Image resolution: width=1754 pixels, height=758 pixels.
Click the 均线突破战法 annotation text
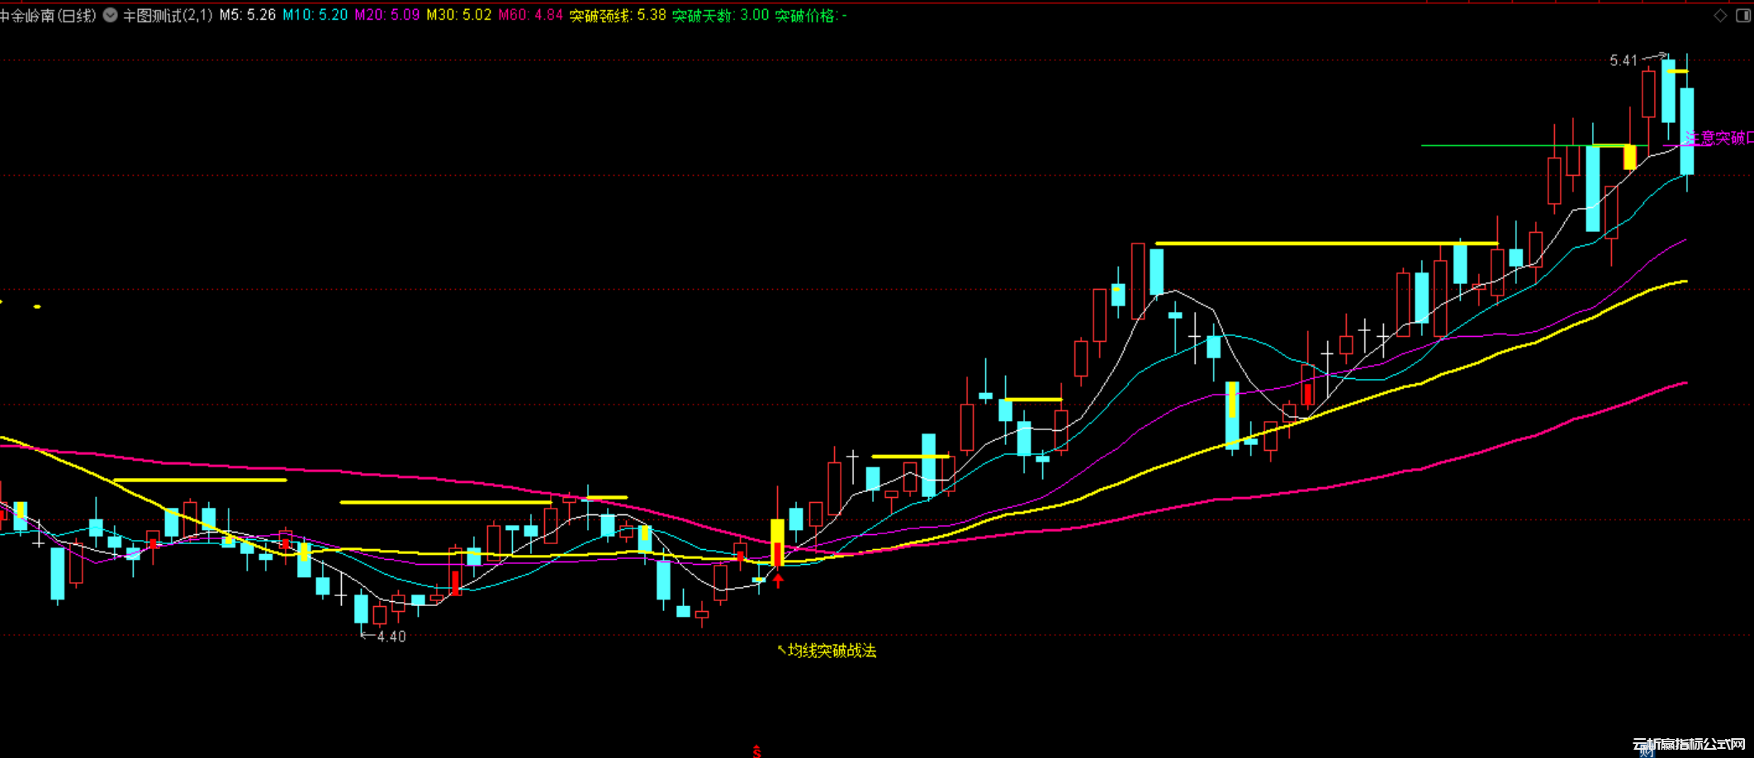(832, 651)
